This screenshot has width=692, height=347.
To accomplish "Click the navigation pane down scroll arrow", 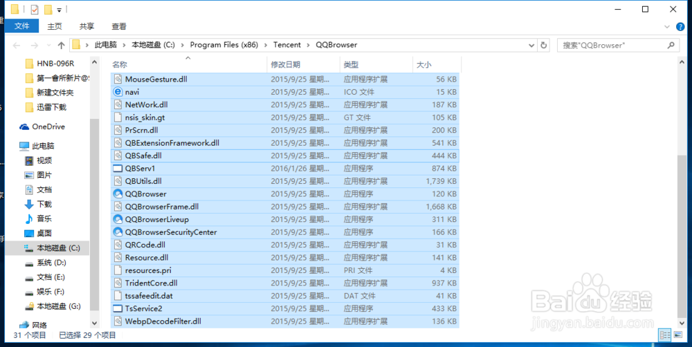I will point(94,324).
